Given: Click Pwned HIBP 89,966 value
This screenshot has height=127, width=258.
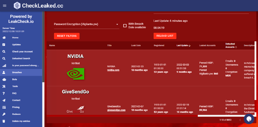Looking at the screenshot, I should [x=203, y=110].
